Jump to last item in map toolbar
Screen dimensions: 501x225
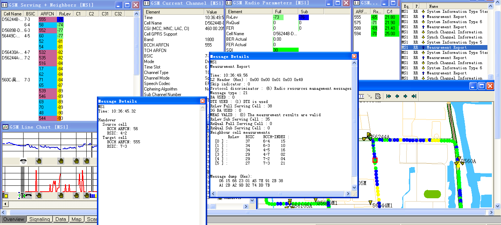point(414,96)
